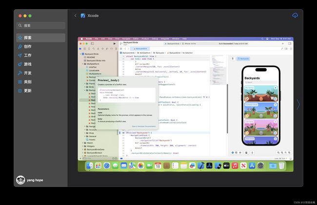317x205 pixels.
Task: Open the Backyard Birds scheme selector
Action: [172, 44]
